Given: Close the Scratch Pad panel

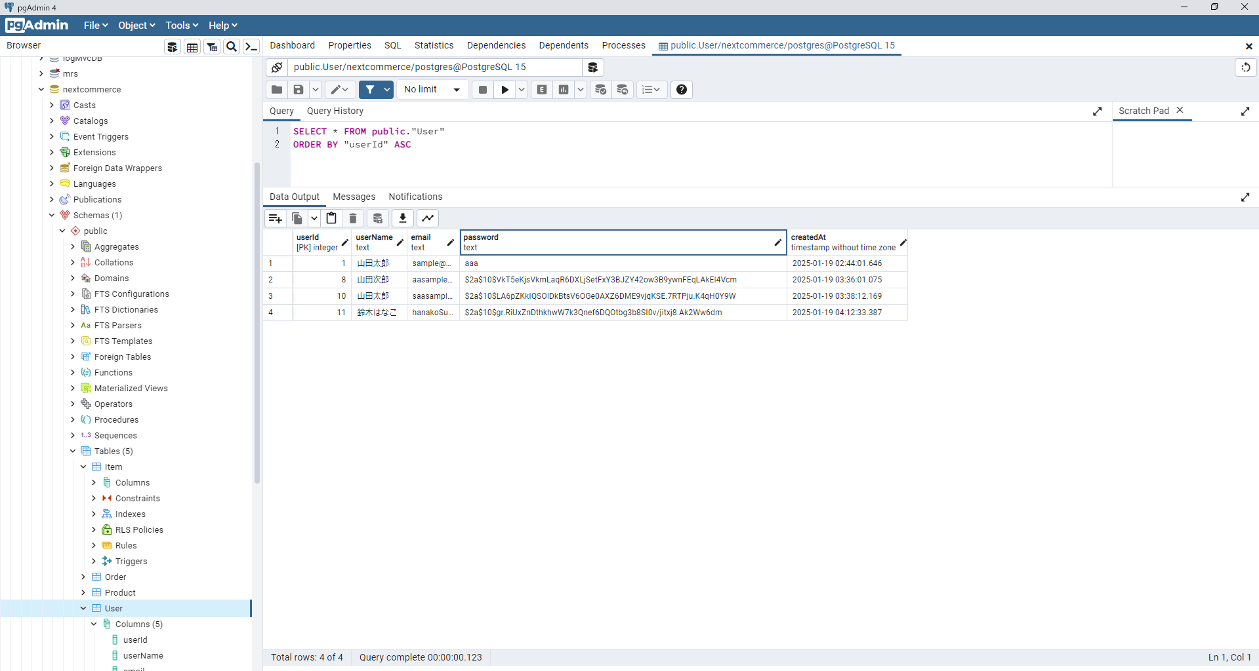Looking at the screenshot, I should pos(1180,110).
